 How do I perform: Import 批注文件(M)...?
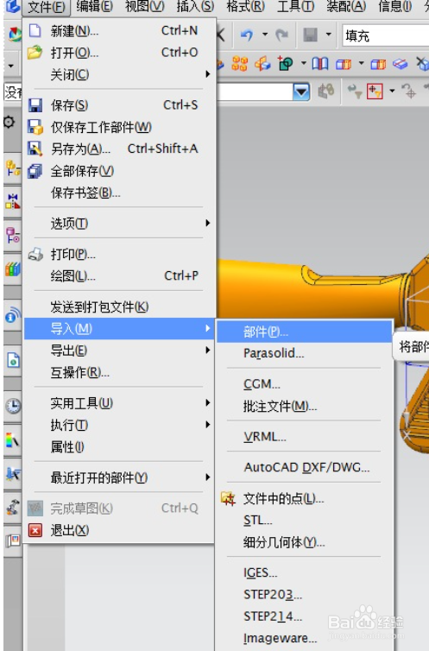305,406
